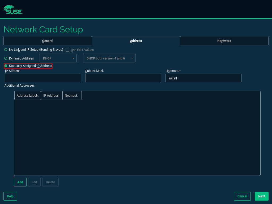This screenshot has width=272, height=204.
Task: Open the Address tab
Action: click(x=136, y=41)
